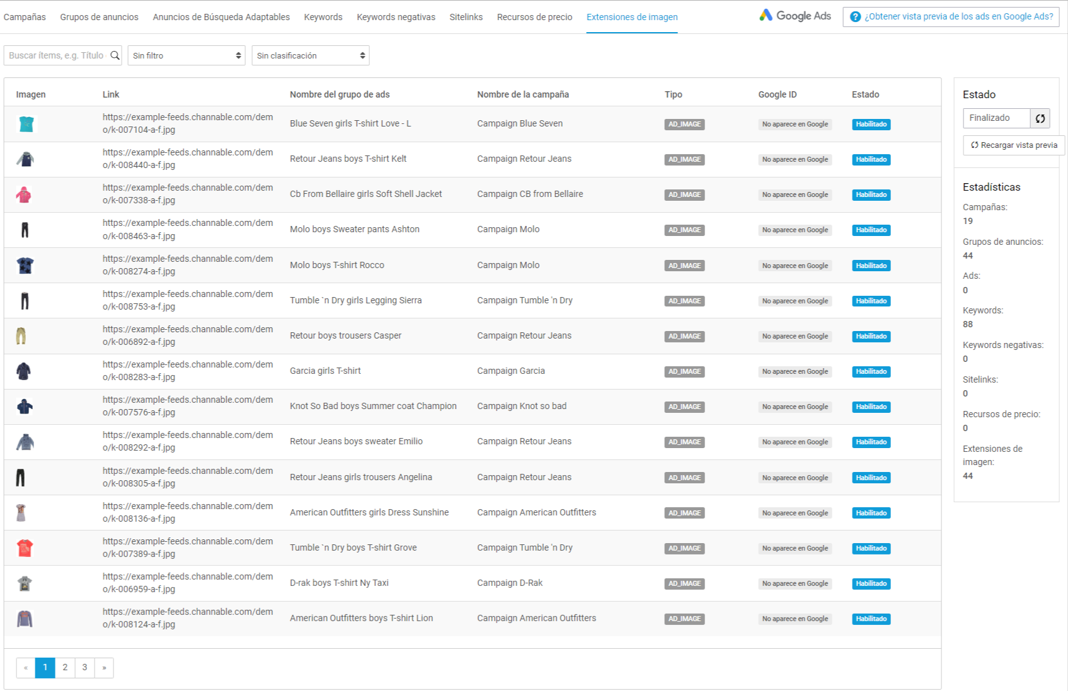
Task: Select current page 1 button
Action: click(x=45, y=668)
